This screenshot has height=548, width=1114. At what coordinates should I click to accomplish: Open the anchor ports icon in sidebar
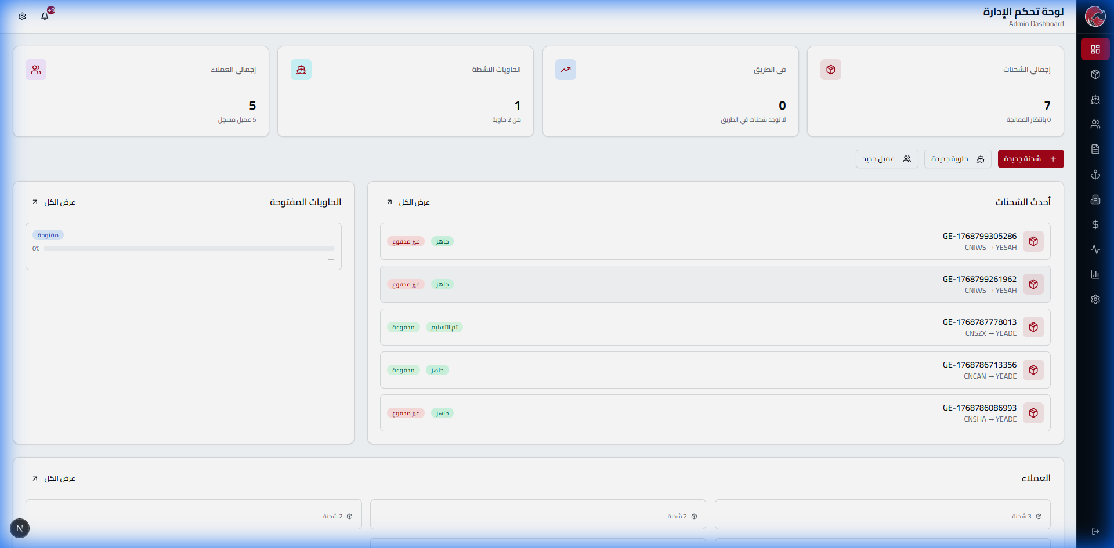1095,175
